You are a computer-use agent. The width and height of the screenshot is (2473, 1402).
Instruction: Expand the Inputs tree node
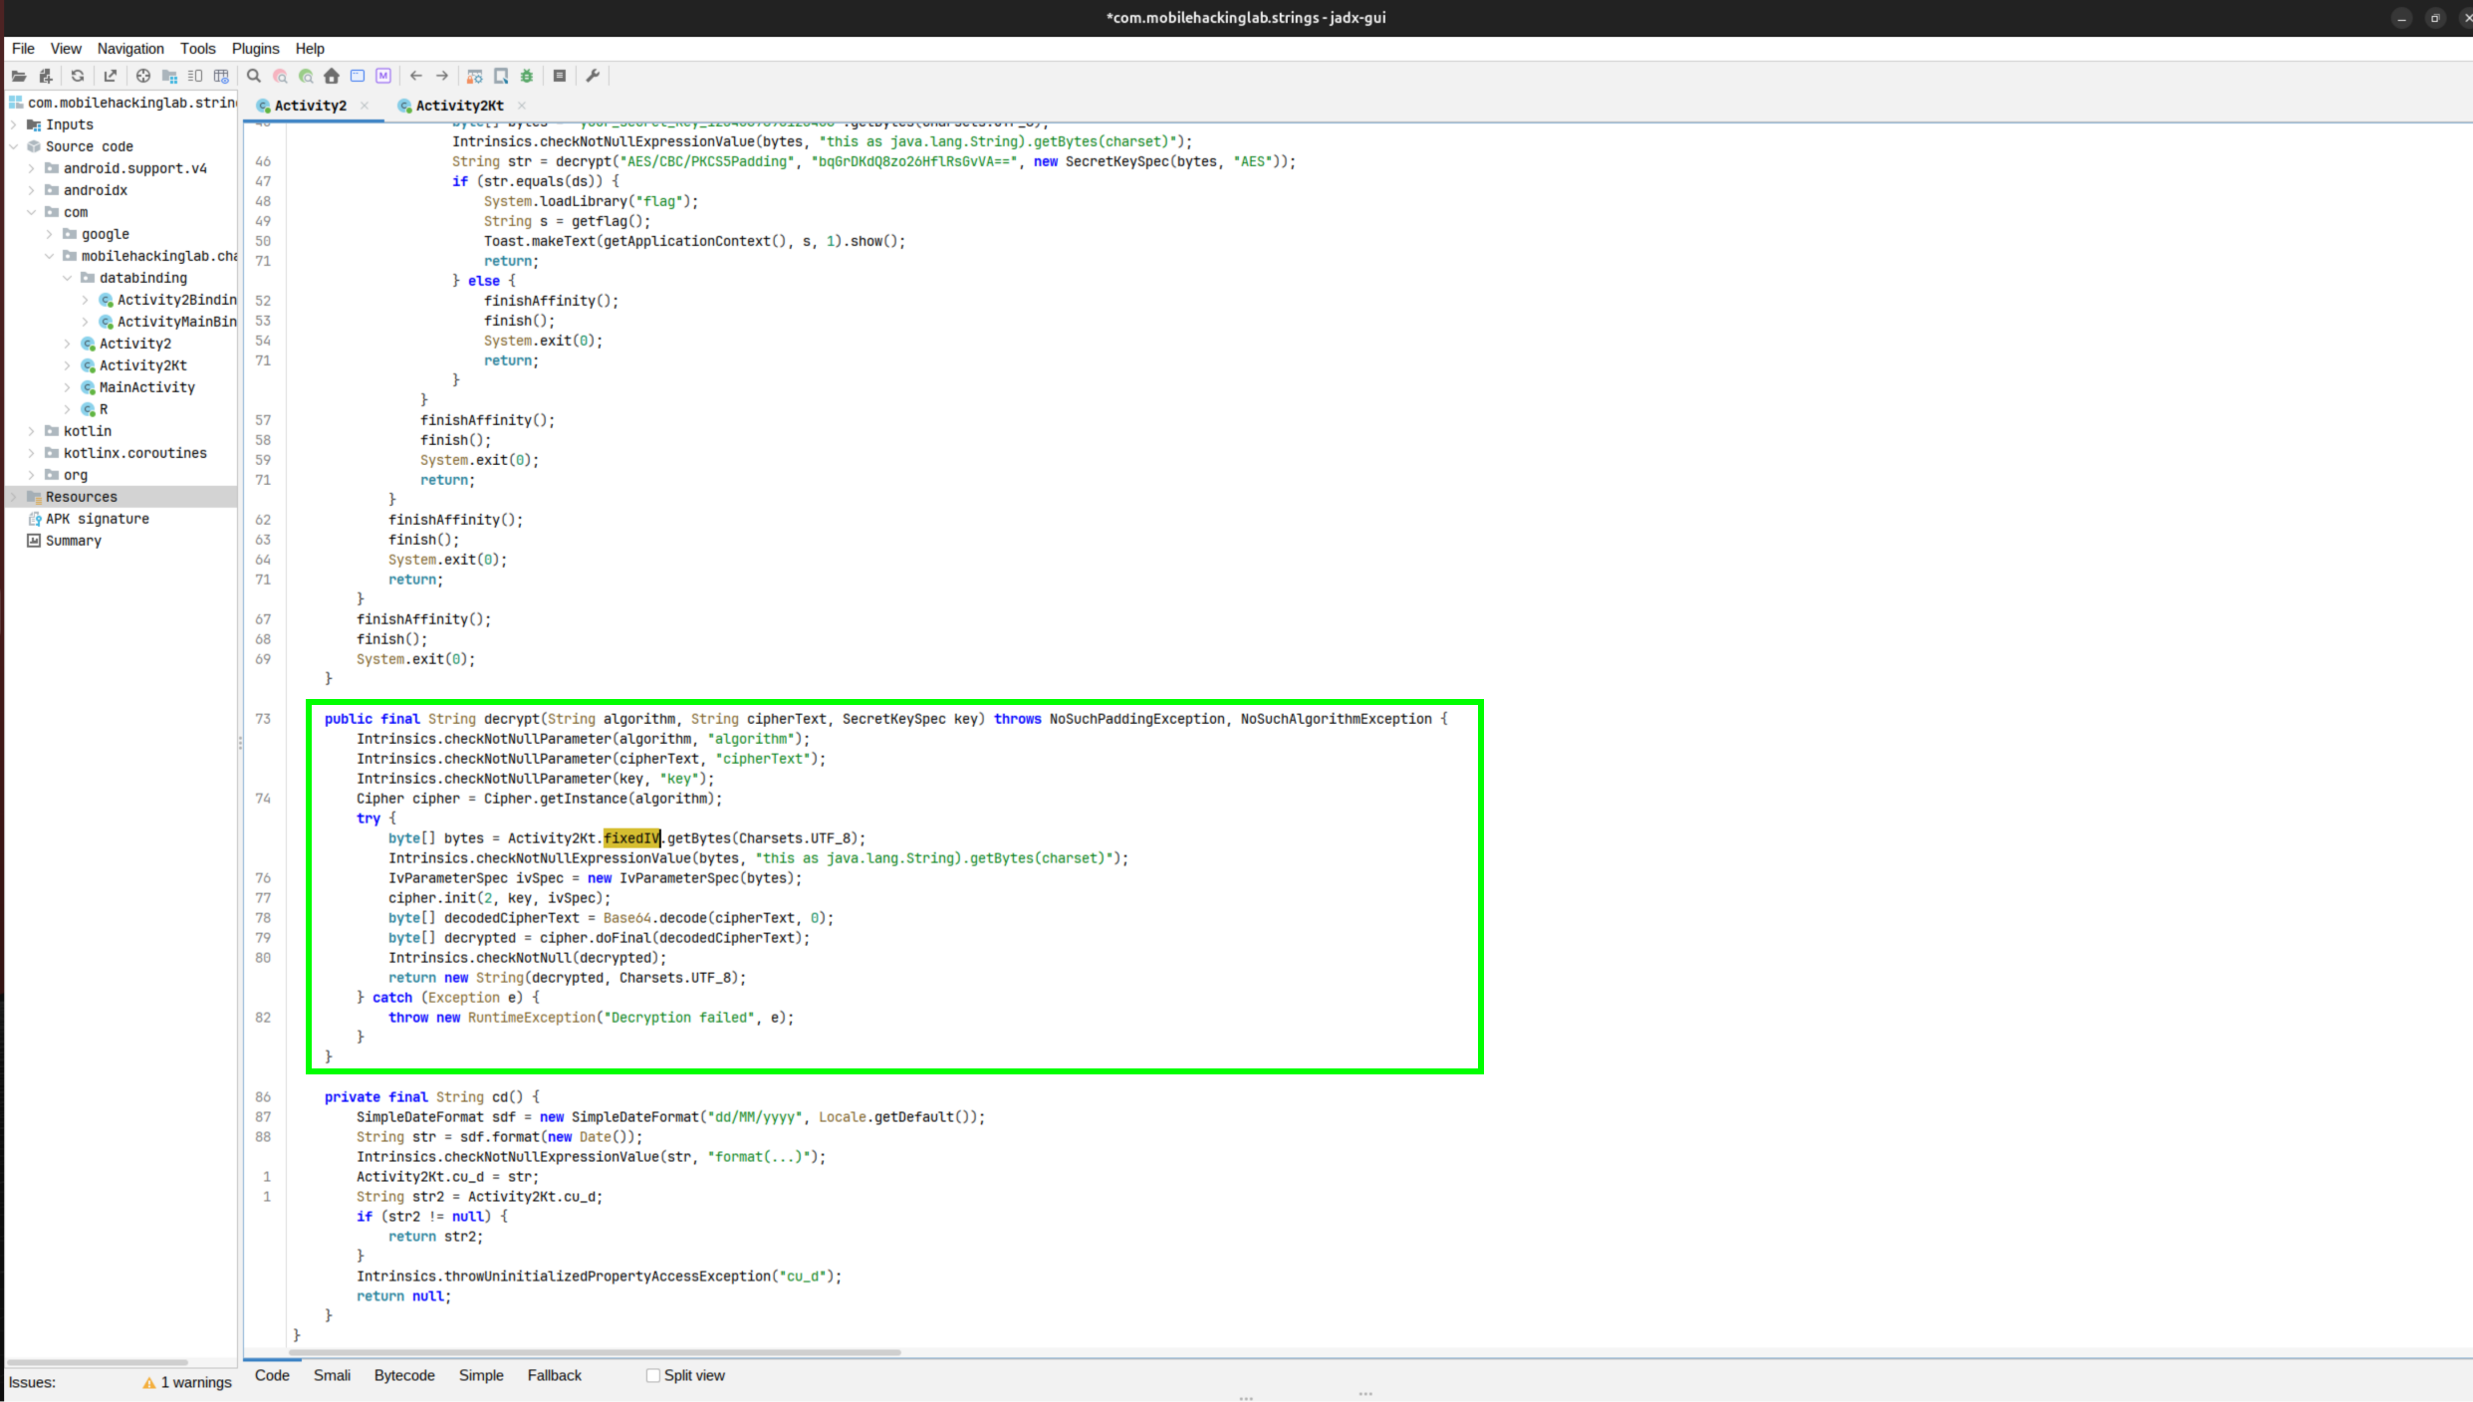14,124
